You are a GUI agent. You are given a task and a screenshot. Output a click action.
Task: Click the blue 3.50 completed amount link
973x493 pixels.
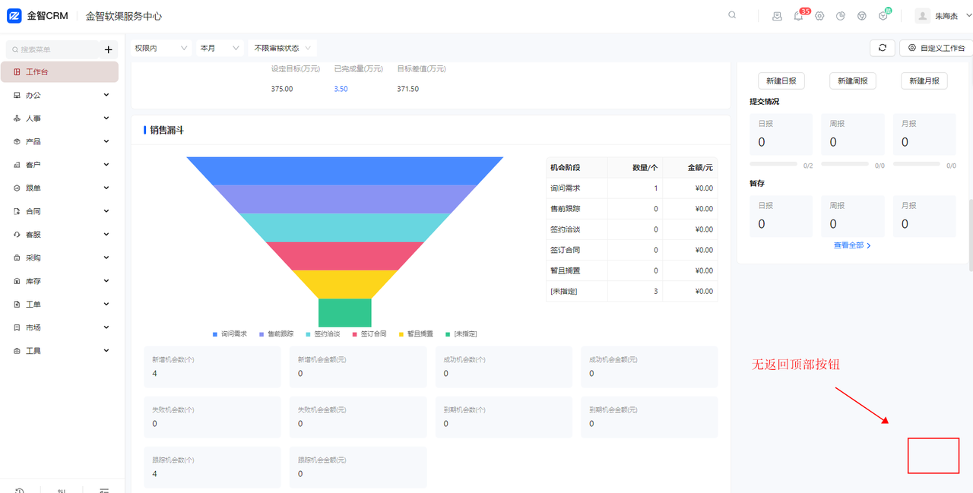coord(341,89)
